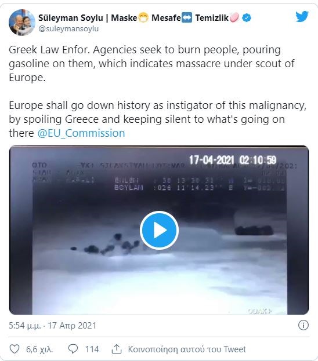Screen dimensions: 318x361
Task: Click the left-right arrow emoji after Mesafe
Action: [x=186, y=18]
